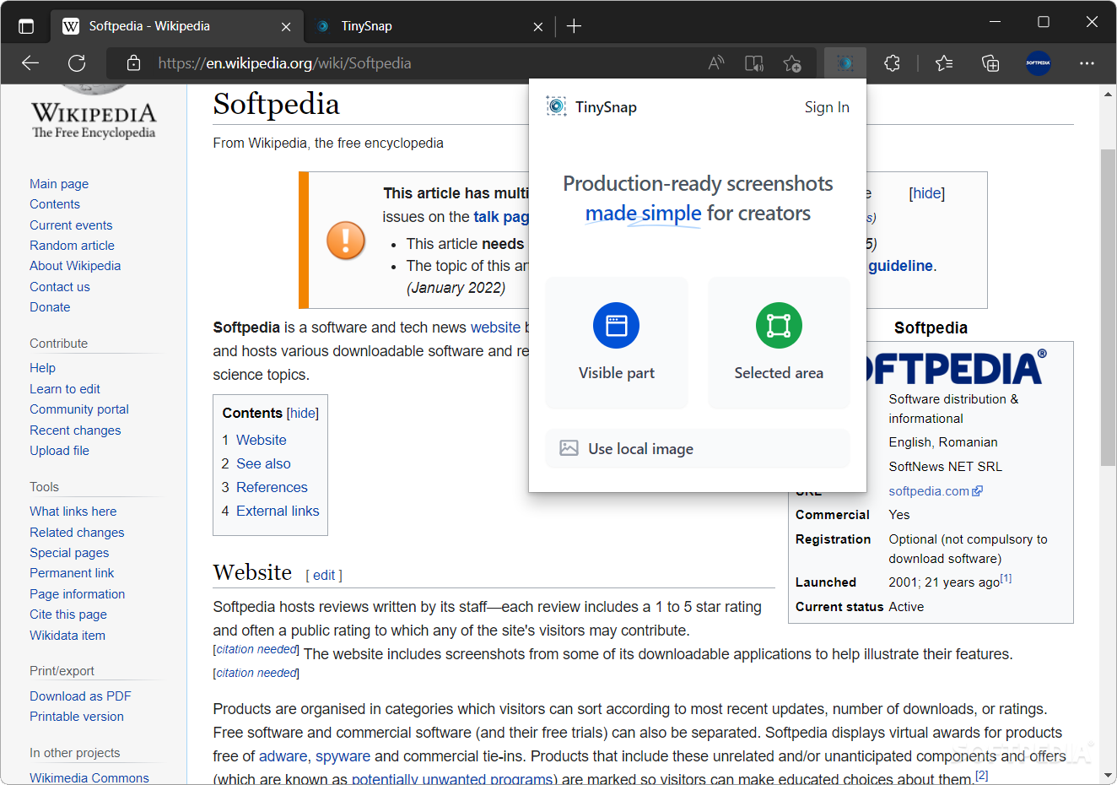Open a new tab with plus
Image resolution: width=1117 pixels, height=785 pixels.
coord(575,26)
